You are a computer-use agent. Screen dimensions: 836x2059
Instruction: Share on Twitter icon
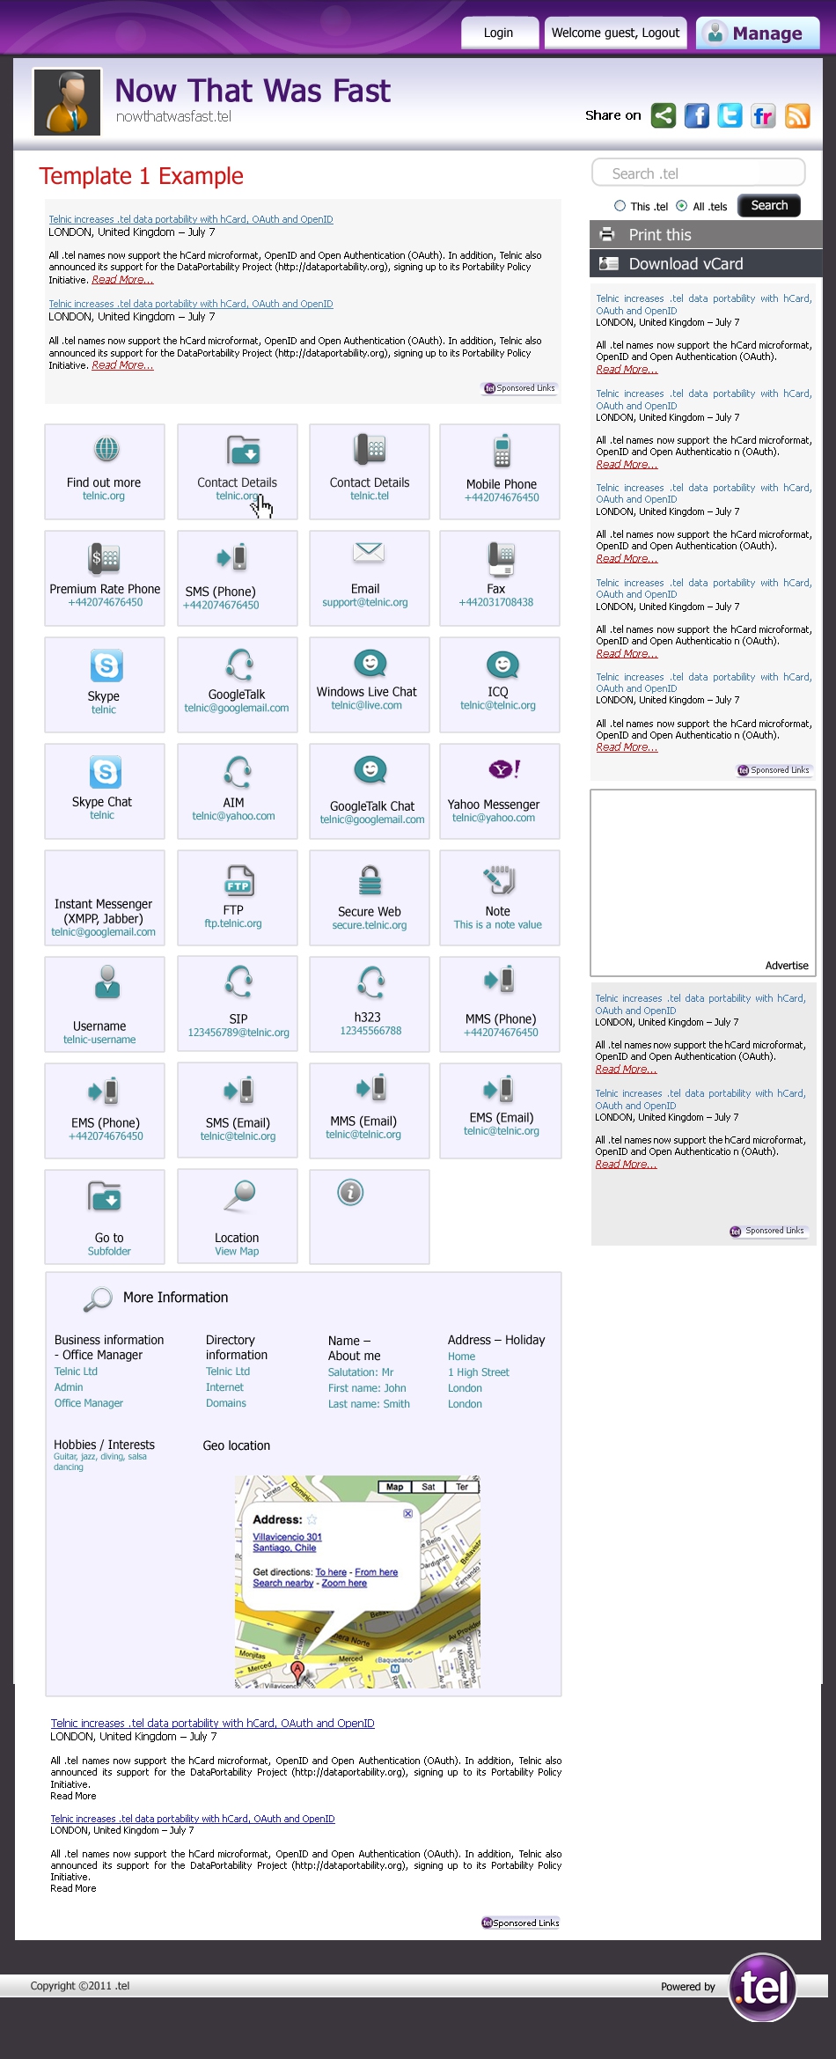[x=730, y=115]
